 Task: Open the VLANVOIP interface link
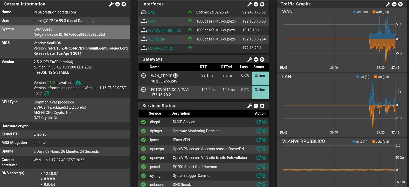[156, 39]
